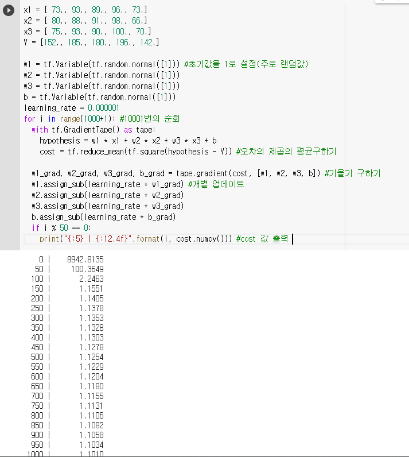Click the cost = tf.reduce_mean line

(188, 152)
